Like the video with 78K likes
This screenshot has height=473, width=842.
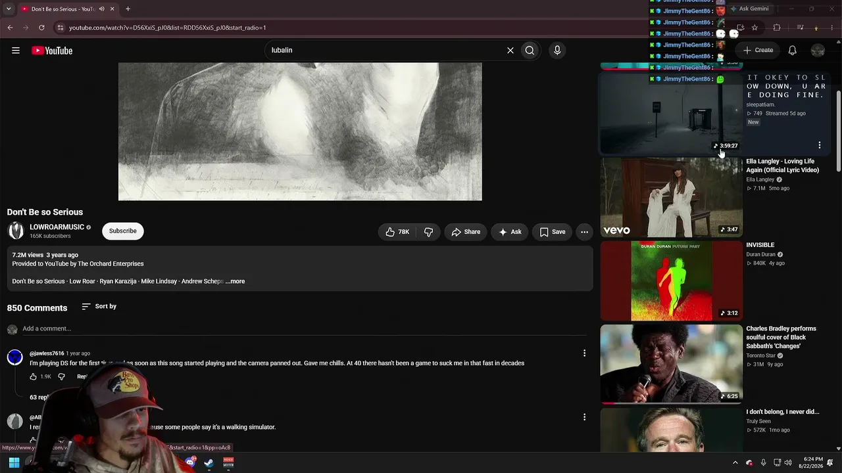397,232
